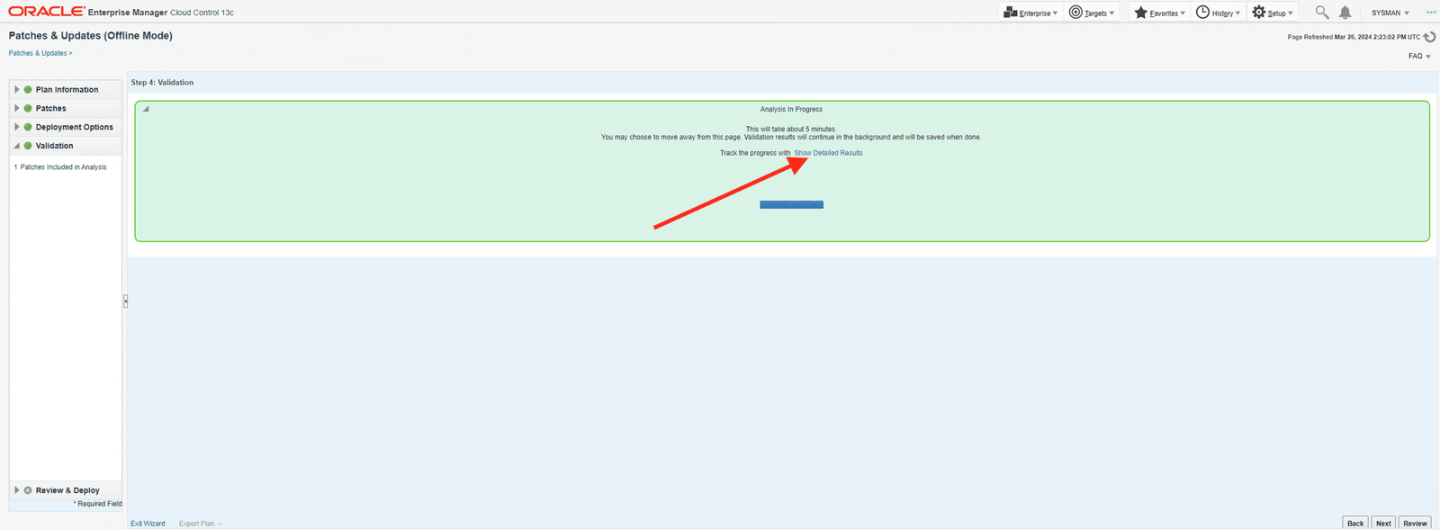The width and height of the screenshot is (1440, 530).
Task: Click the Show Detailed Results link
Action: (x=828, y=153)
